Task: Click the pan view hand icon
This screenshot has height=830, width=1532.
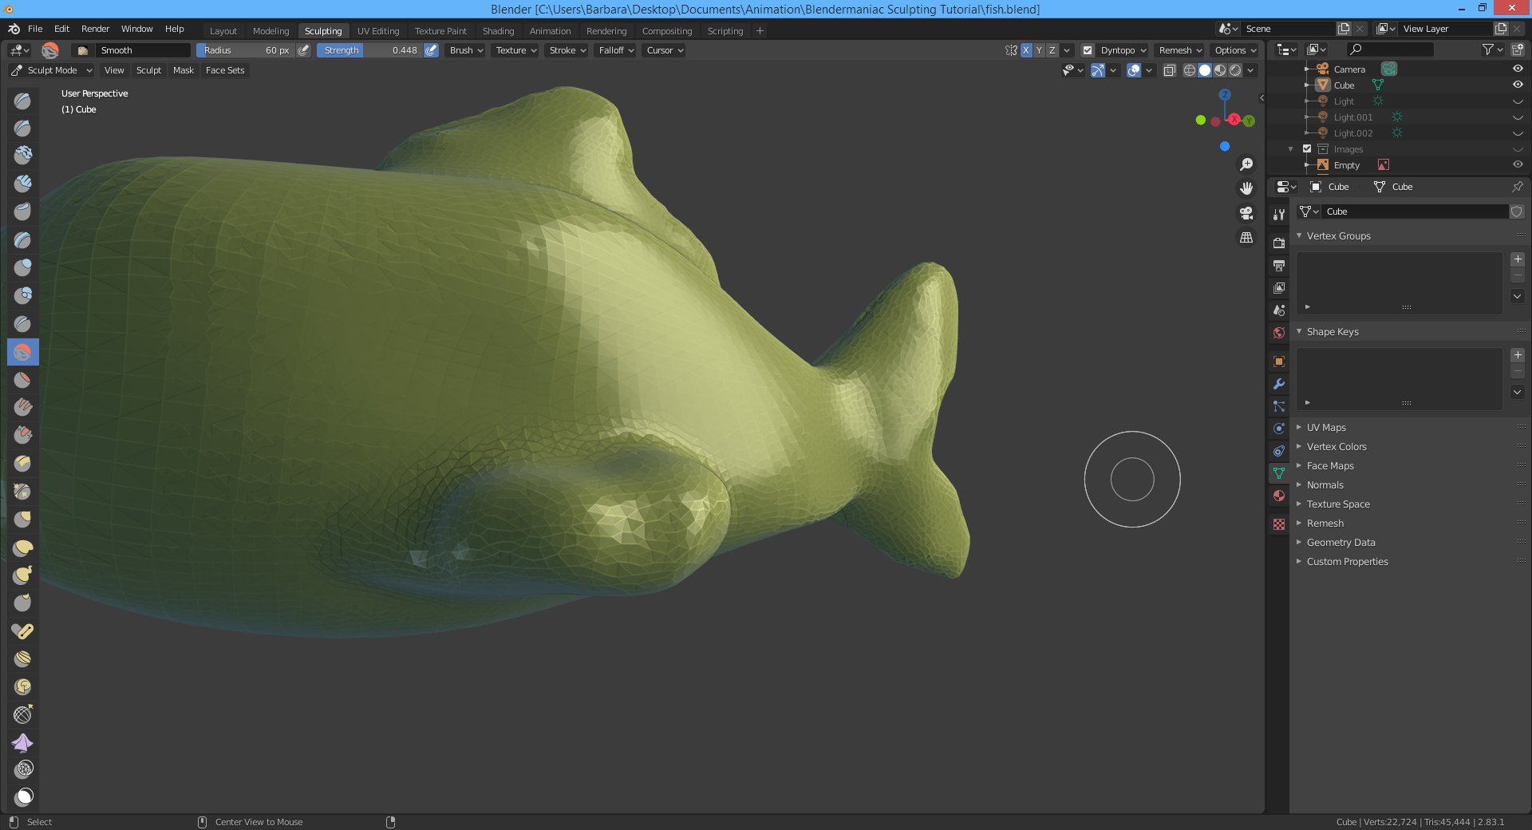Action: point(1246,188)
